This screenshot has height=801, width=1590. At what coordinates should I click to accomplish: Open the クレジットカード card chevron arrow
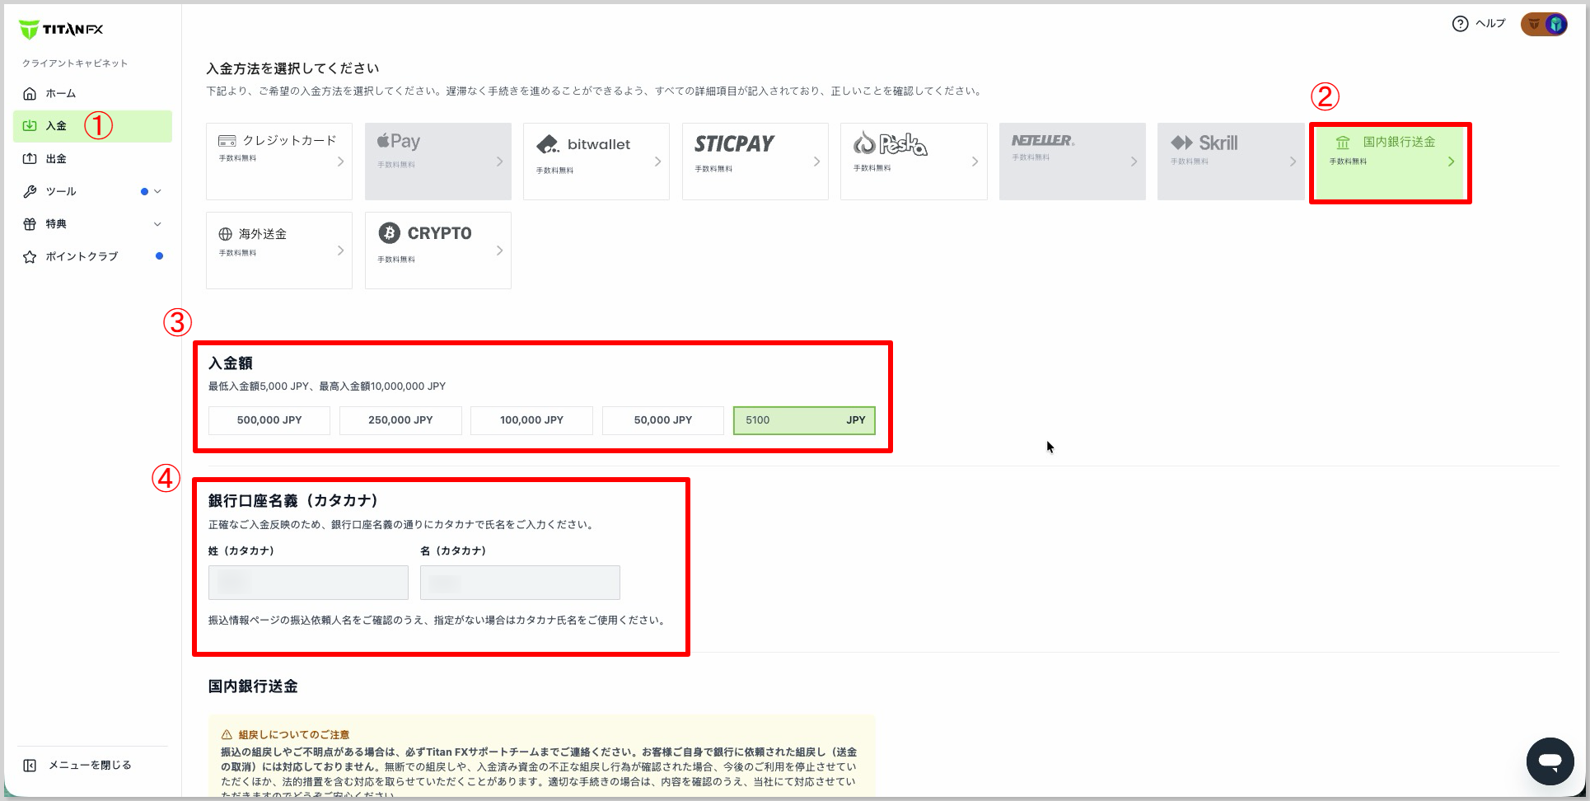tap(340, 162)
